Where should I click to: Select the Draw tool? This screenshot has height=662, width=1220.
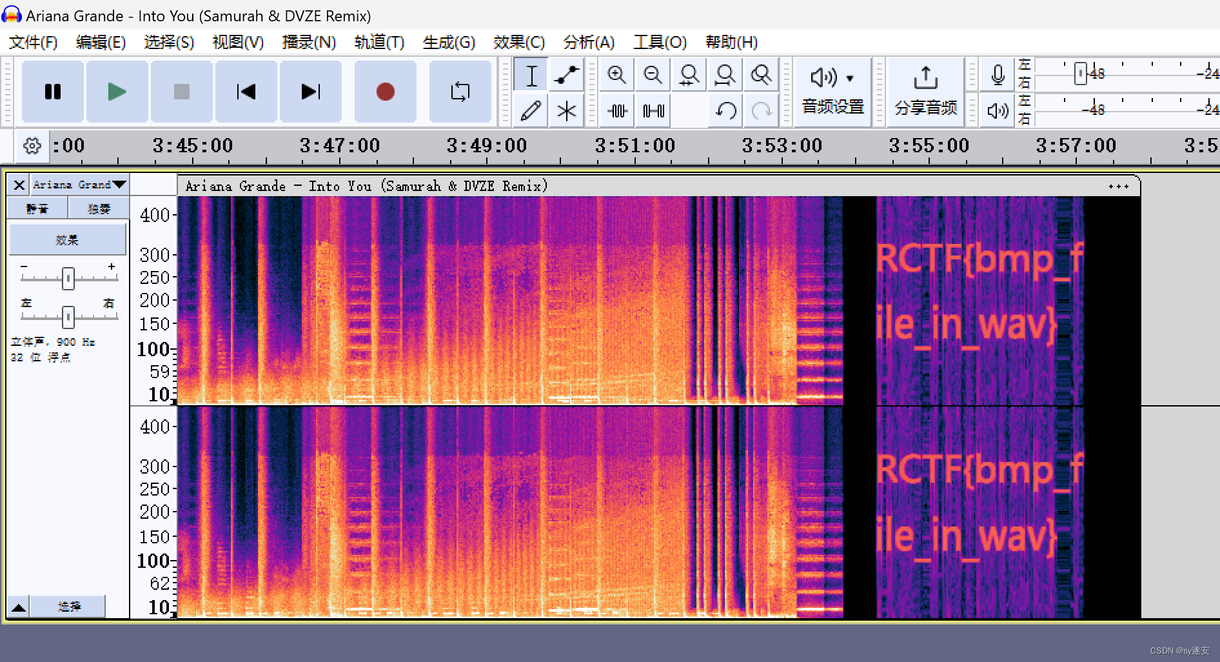pyautogui.click(x=530, y=110)
